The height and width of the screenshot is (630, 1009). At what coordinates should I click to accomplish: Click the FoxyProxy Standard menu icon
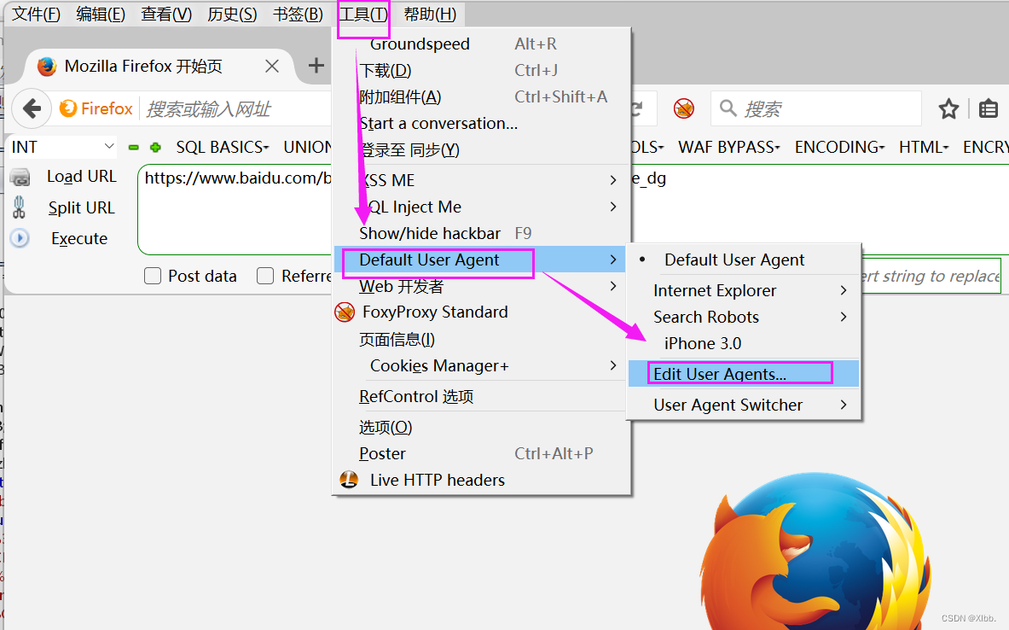345,312
